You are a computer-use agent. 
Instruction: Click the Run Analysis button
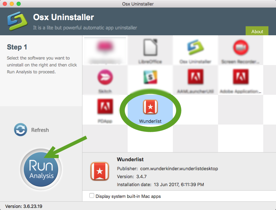point(41,169)
